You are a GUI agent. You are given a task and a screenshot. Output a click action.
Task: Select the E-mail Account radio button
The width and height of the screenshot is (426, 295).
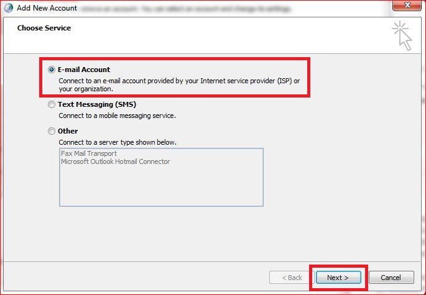point(52,70)
